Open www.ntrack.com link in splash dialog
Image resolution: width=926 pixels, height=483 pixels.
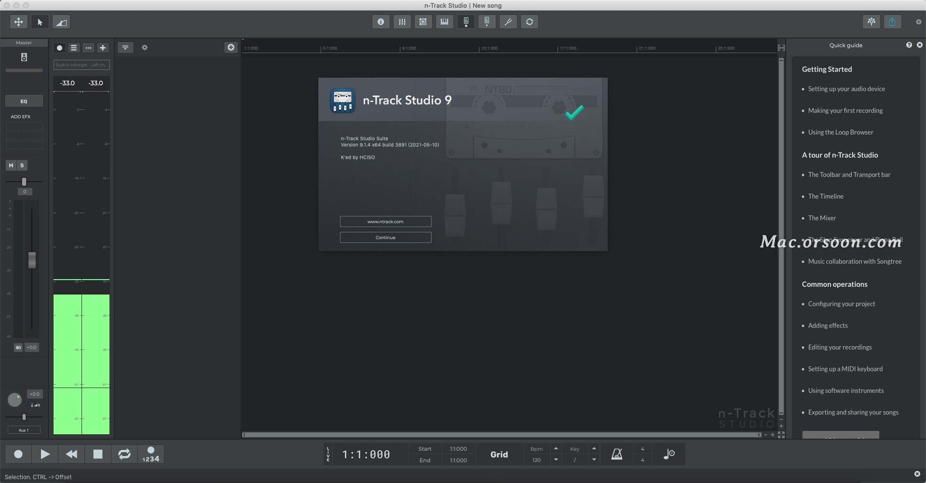[x=385, y=222]
